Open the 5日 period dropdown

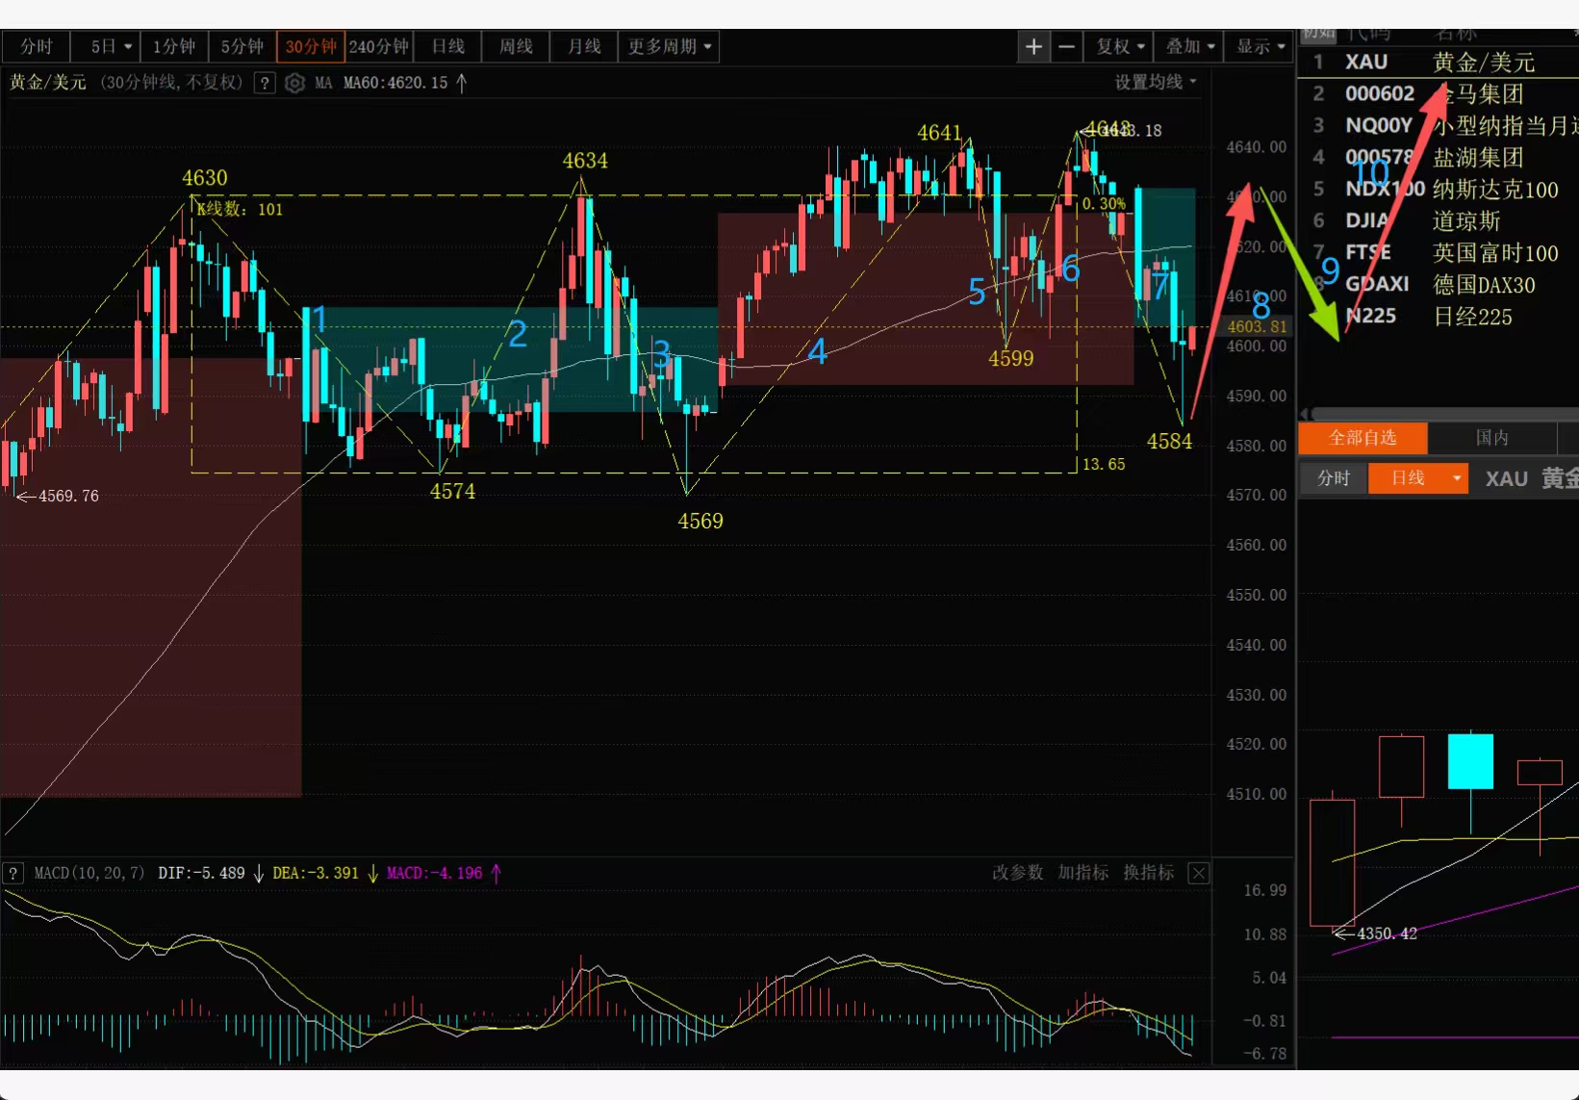[x=105, y=46]
